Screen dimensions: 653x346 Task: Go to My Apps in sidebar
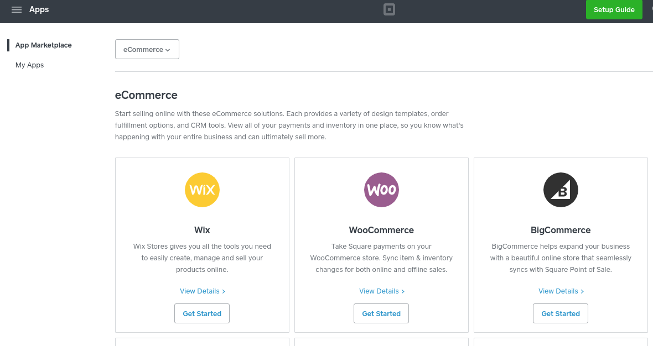(30, 65)
